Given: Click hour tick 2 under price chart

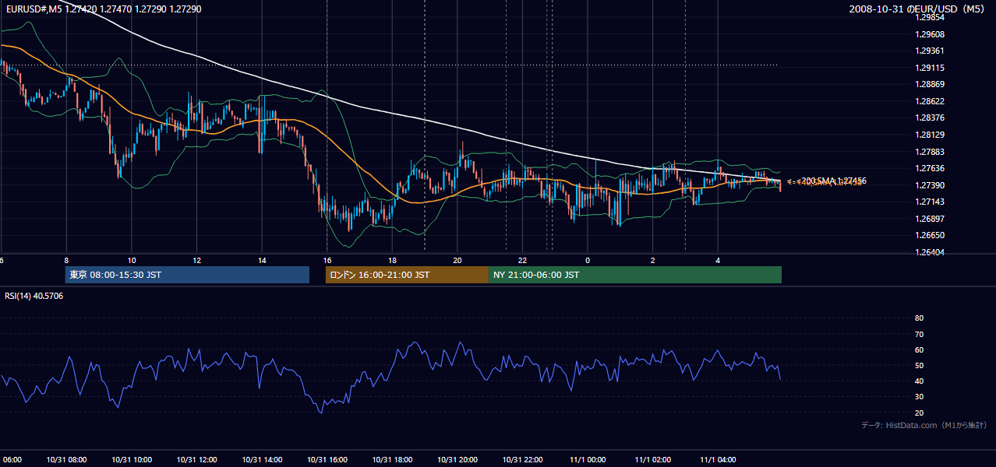Looking at the screenshot, I should tap(653, 261).
